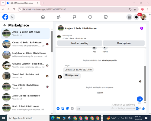151x121 pixels.
Task: Open more actions plus icon
Action: tap(58, 109)
